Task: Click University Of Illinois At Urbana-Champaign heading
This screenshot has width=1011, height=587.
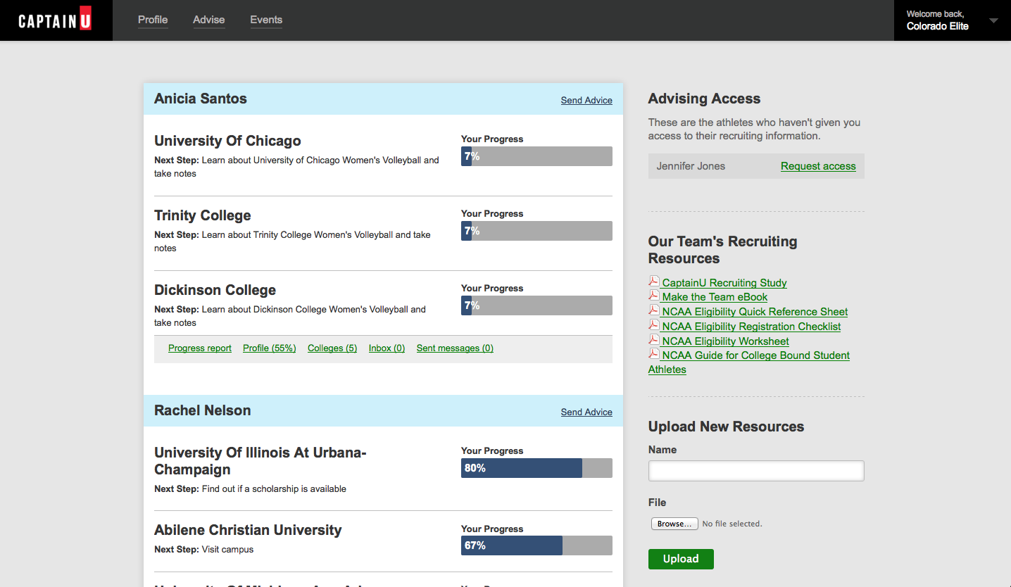Action: point(260,461)
